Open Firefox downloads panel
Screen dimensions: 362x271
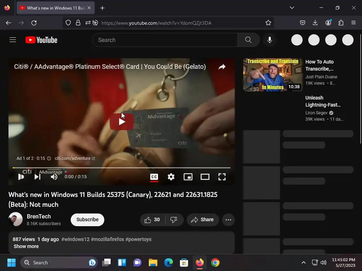tap(315, 23)
